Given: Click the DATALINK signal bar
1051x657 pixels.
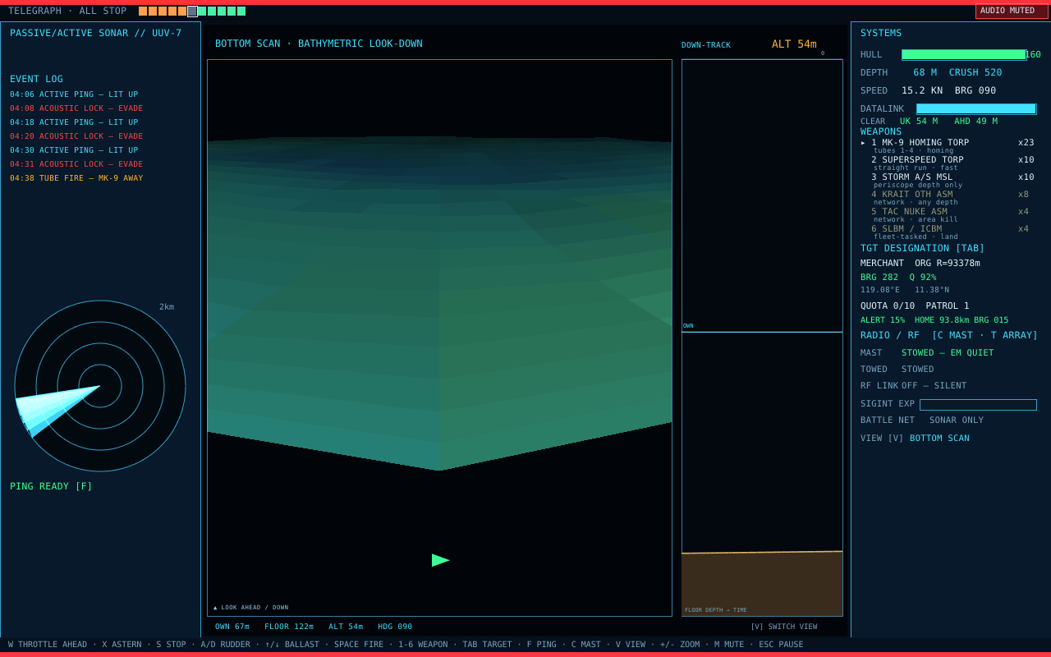Looking at the screenshot, I should [x=976, y=109].
